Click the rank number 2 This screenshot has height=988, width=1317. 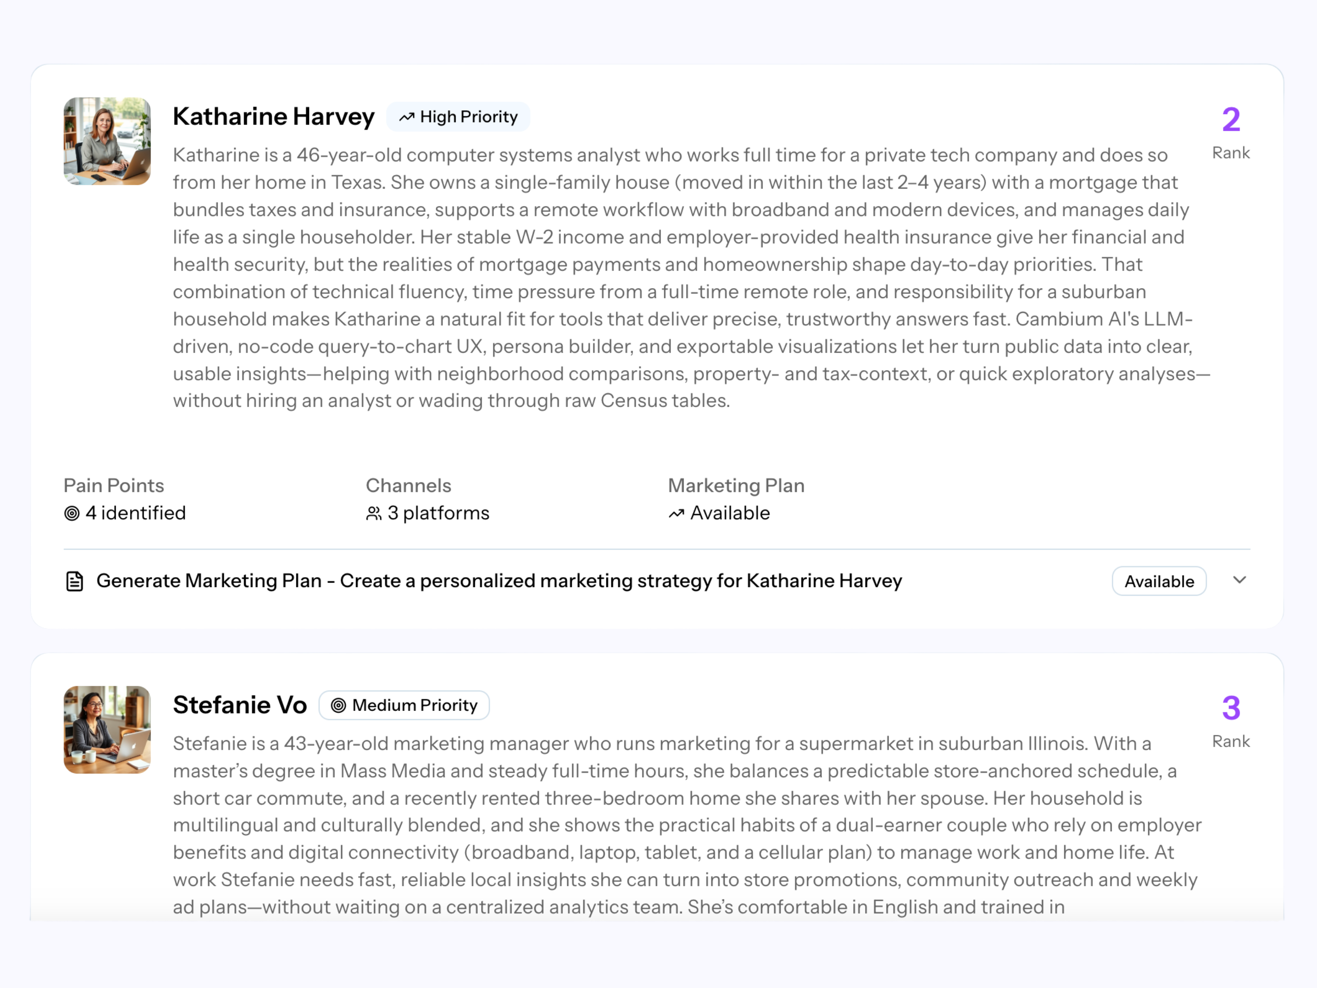1231,120
